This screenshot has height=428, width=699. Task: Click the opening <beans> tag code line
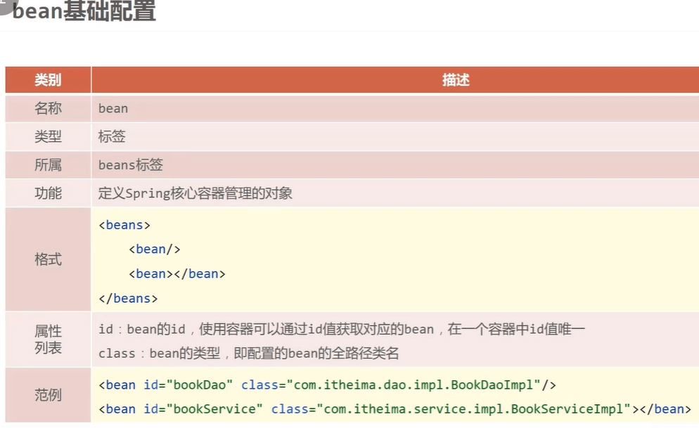(124, 225)
